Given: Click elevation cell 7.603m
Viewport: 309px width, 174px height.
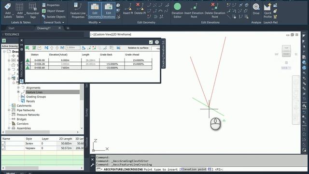Looking at the screenshot, I should (65, 68).
